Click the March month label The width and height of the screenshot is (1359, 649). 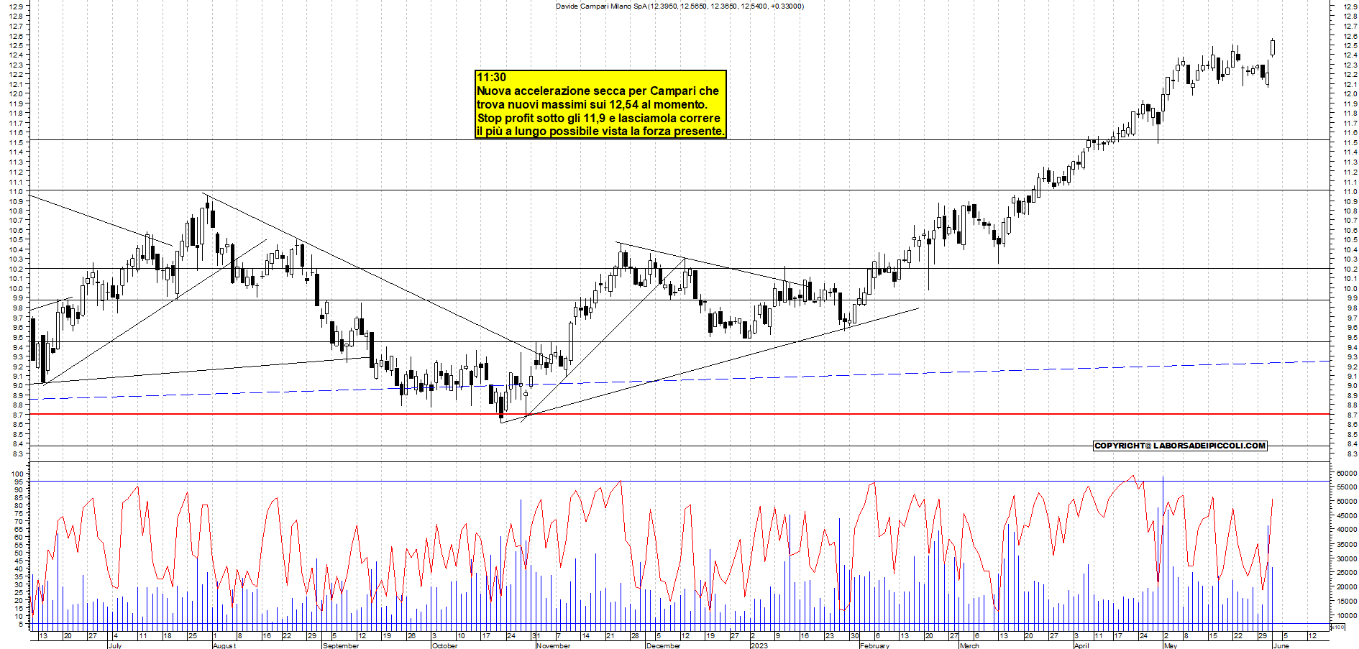[969, 645]
